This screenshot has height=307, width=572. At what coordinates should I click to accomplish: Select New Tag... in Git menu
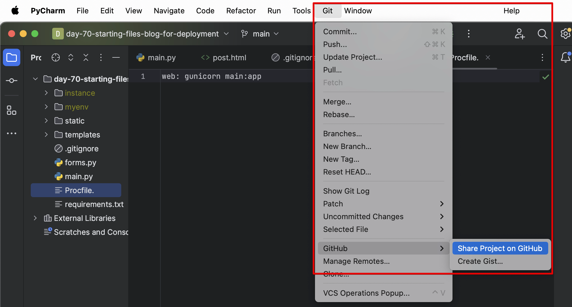point(383,159)
